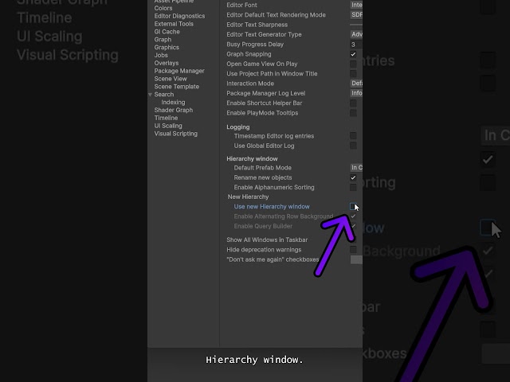Click the Busy Progress Delay field
510x382 pixels.
coord(356,45)
